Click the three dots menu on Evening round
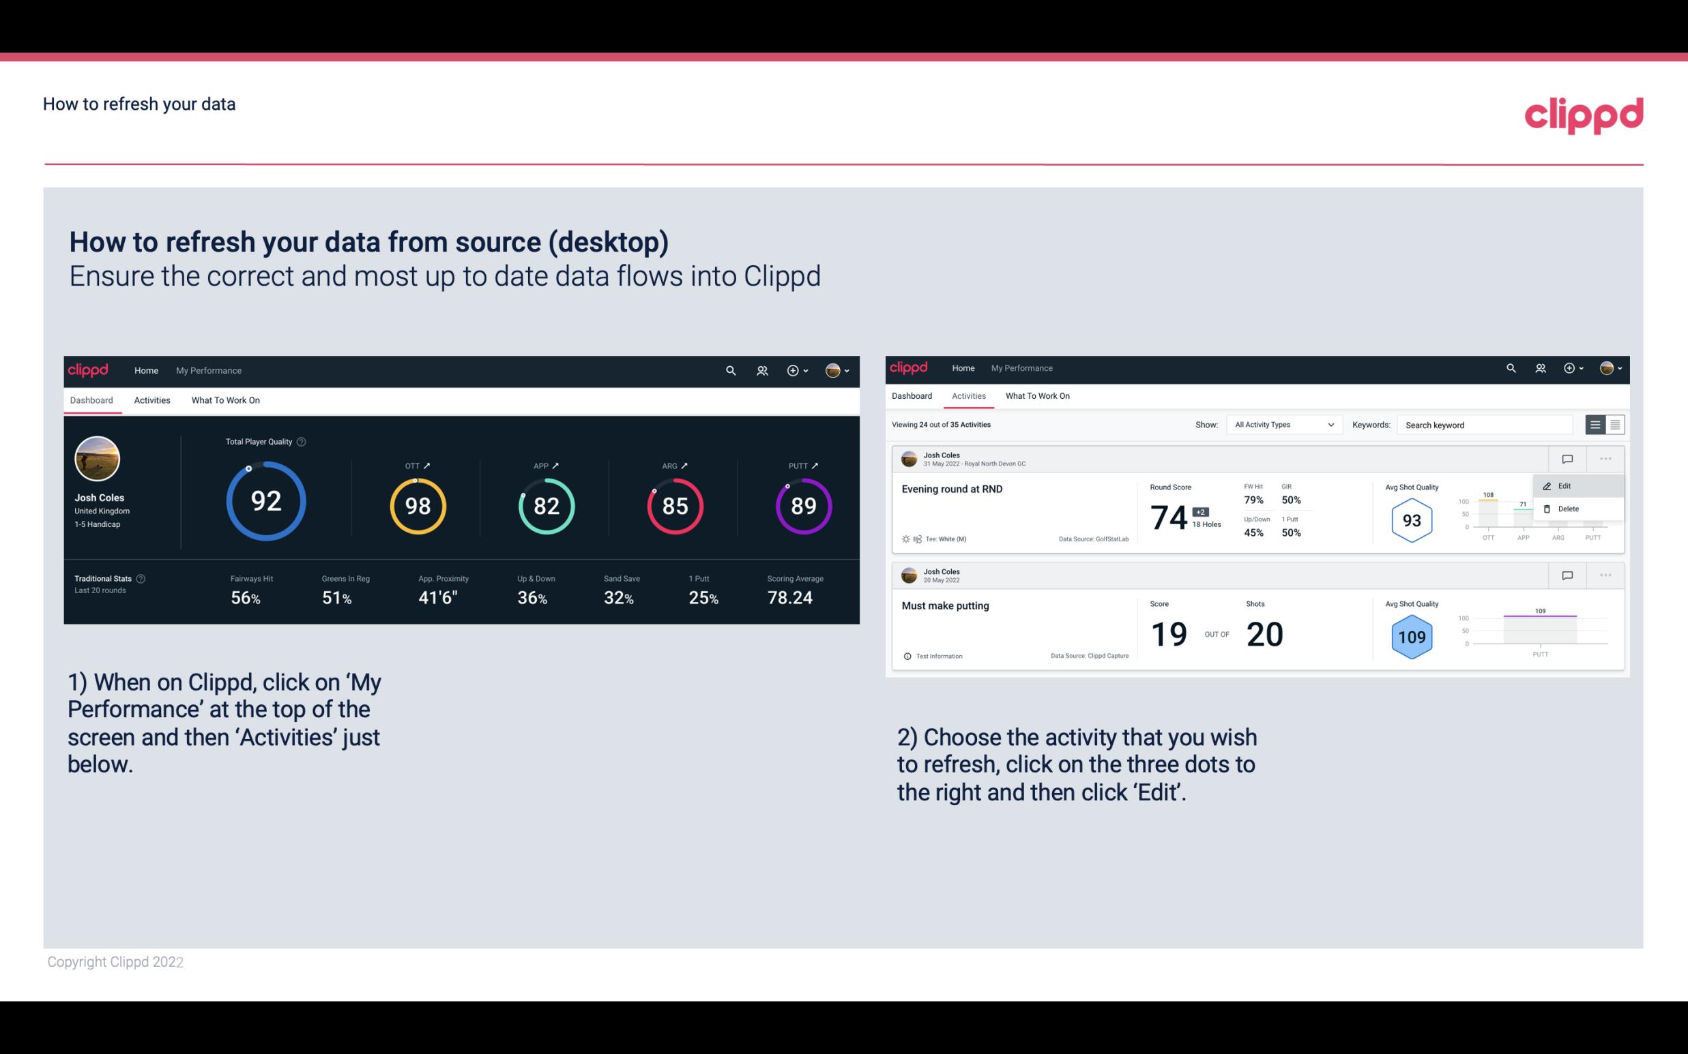1688x1054 pixels. point(1605,457)
